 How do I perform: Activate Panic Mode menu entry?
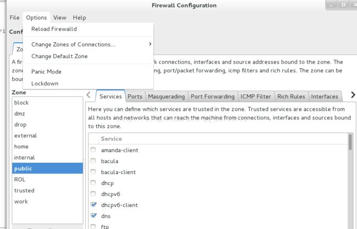coord(88,72)
